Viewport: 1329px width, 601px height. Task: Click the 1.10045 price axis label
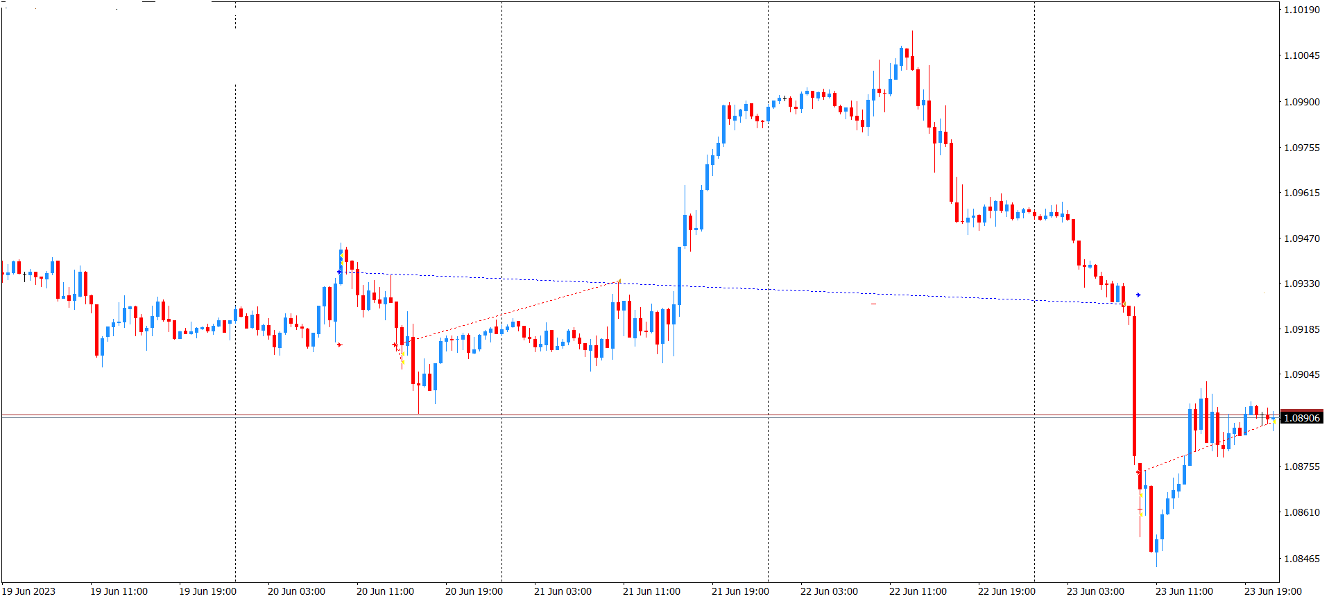1302,55
